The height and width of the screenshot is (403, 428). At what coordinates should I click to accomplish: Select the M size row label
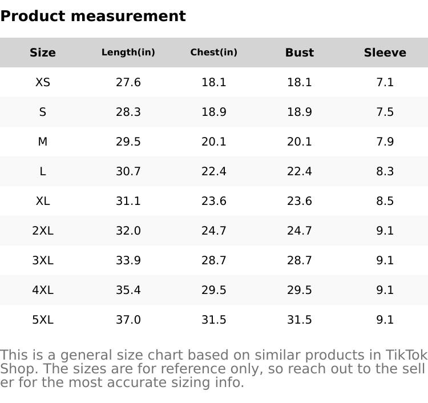(43, 142)
